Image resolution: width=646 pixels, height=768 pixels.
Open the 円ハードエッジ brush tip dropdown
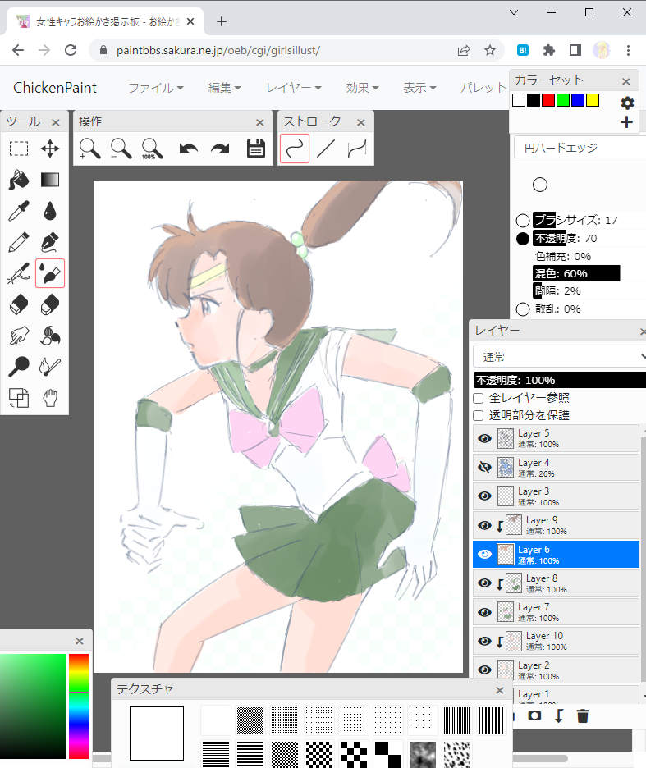pos(580,148)
